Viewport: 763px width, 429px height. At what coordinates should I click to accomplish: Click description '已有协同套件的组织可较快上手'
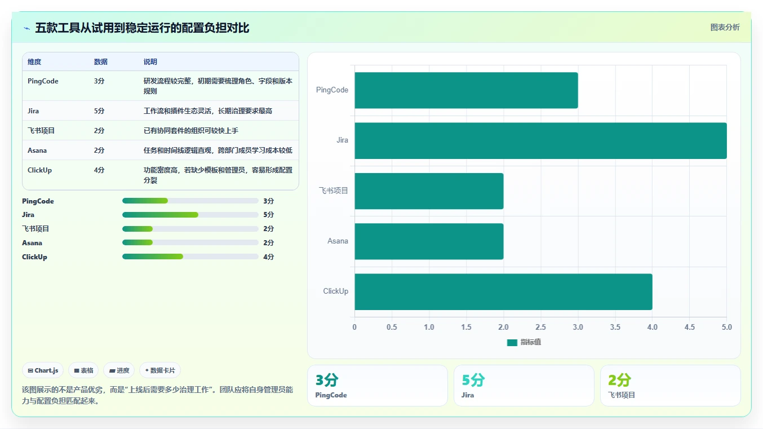click(191, 131)
